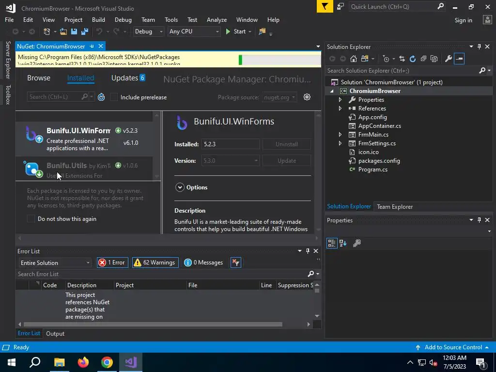
Task: Expand the References node
Action: (x=340, y=108)
